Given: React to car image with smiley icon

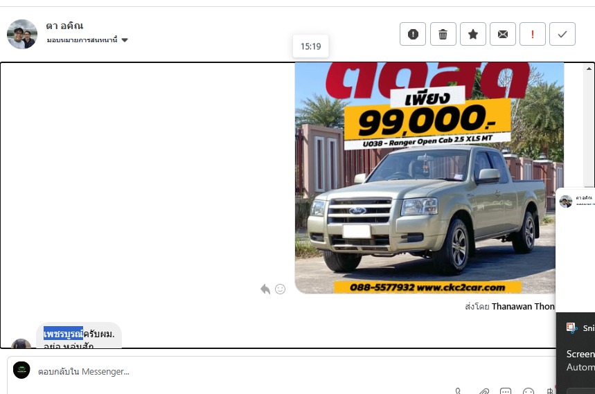Looking at the screenshot, I should [x=280, y=289].
